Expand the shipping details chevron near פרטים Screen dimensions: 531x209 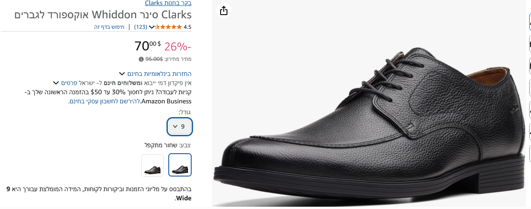tap(56, 83)
